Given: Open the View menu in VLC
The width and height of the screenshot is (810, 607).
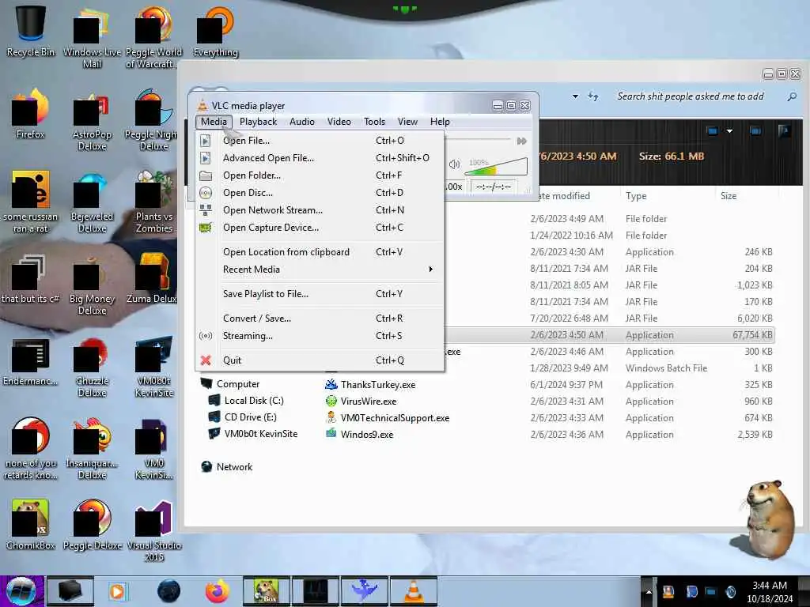Looking at the screenshot, I should (407, 122).
